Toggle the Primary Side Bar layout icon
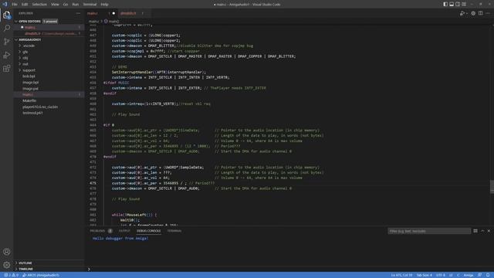This screenshot has height=278, width=494. [445, 4]
